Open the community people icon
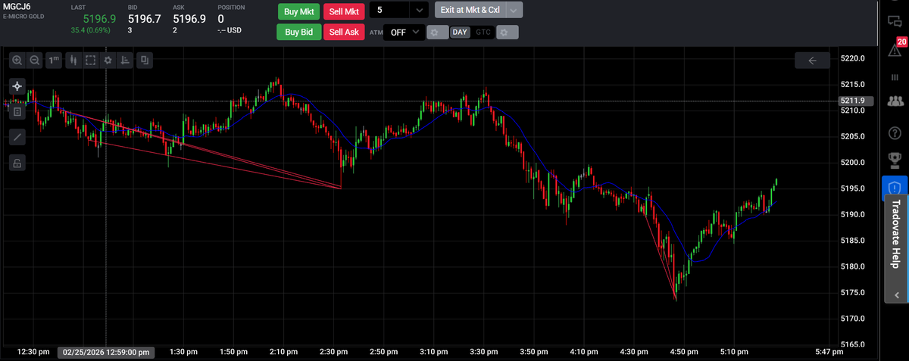The height and width of the screenshot is (361, 909). (895, 101)
